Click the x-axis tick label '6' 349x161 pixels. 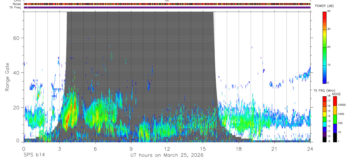pos(95,149)
